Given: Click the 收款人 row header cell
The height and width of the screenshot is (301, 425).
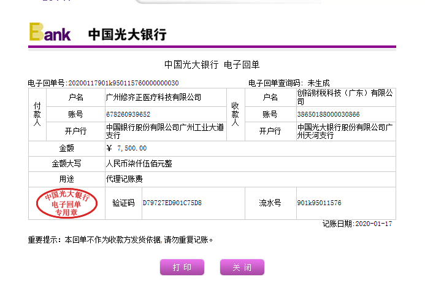Looking at the screenshot, I should [x=235, y=114].
